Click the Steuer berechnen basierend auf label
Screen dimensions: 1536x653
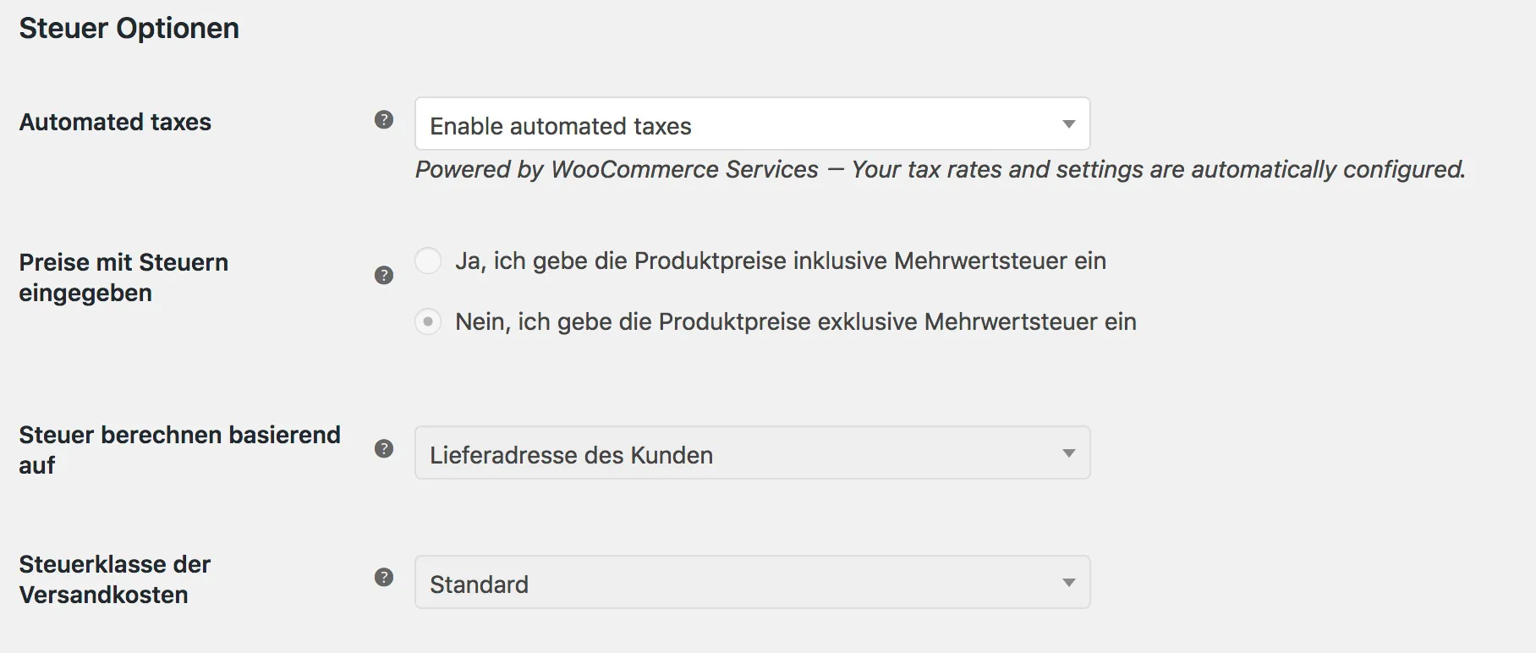point(179,450)
